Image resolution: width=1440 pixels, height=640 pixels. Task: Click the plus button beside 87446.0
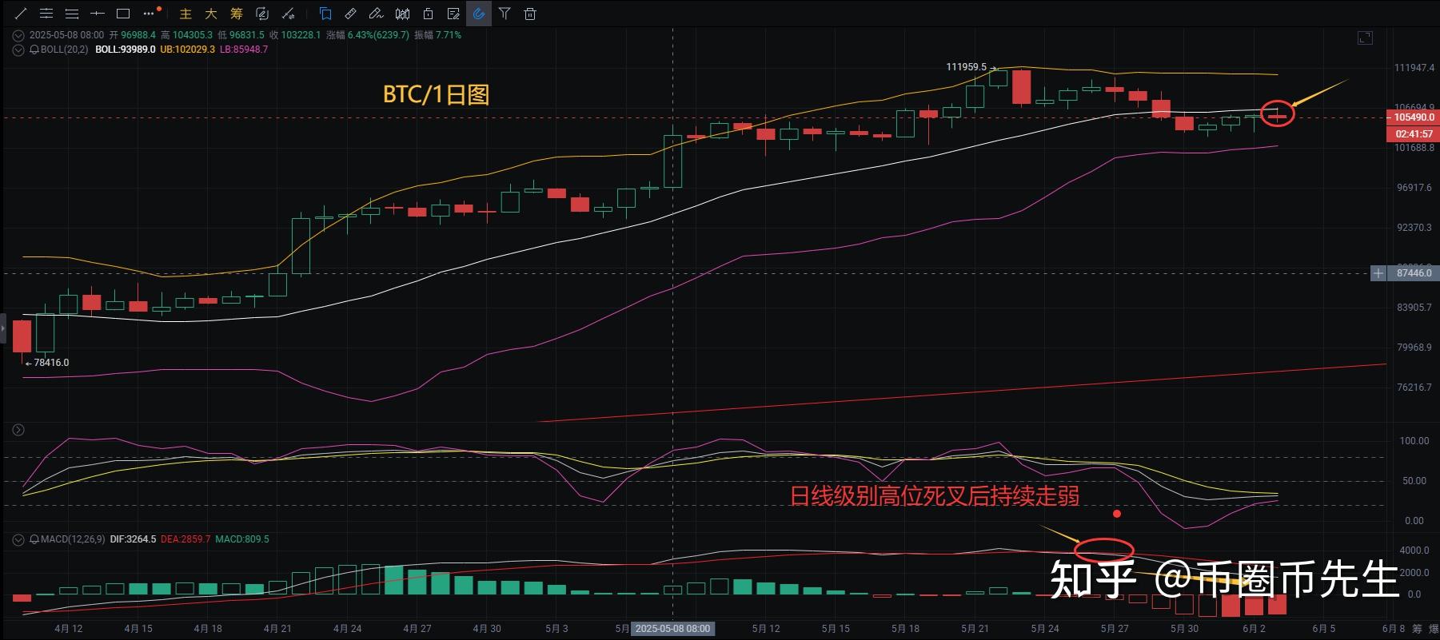1378,273
